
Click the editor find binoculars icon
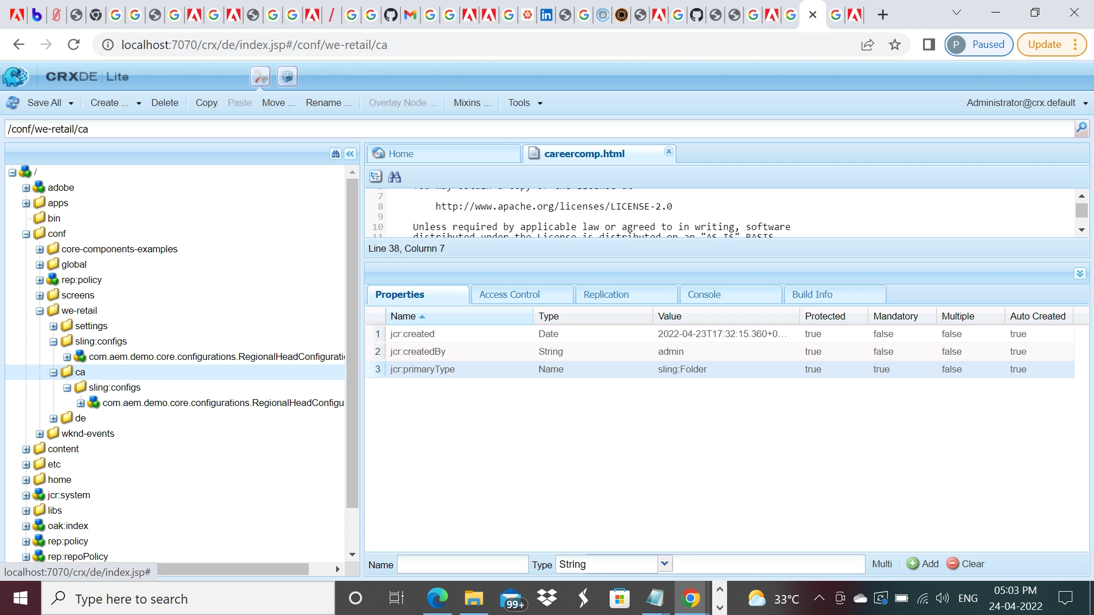point(394,177)
